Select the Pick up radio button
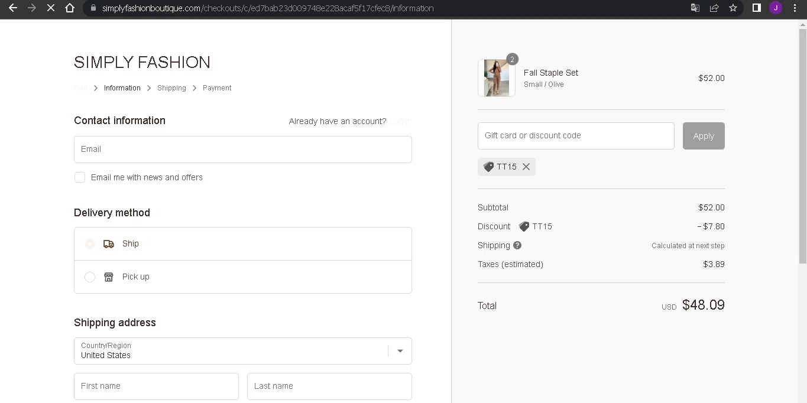Image resolution: width=807 pixels, height=403 pixels. [x=90, y=277]
